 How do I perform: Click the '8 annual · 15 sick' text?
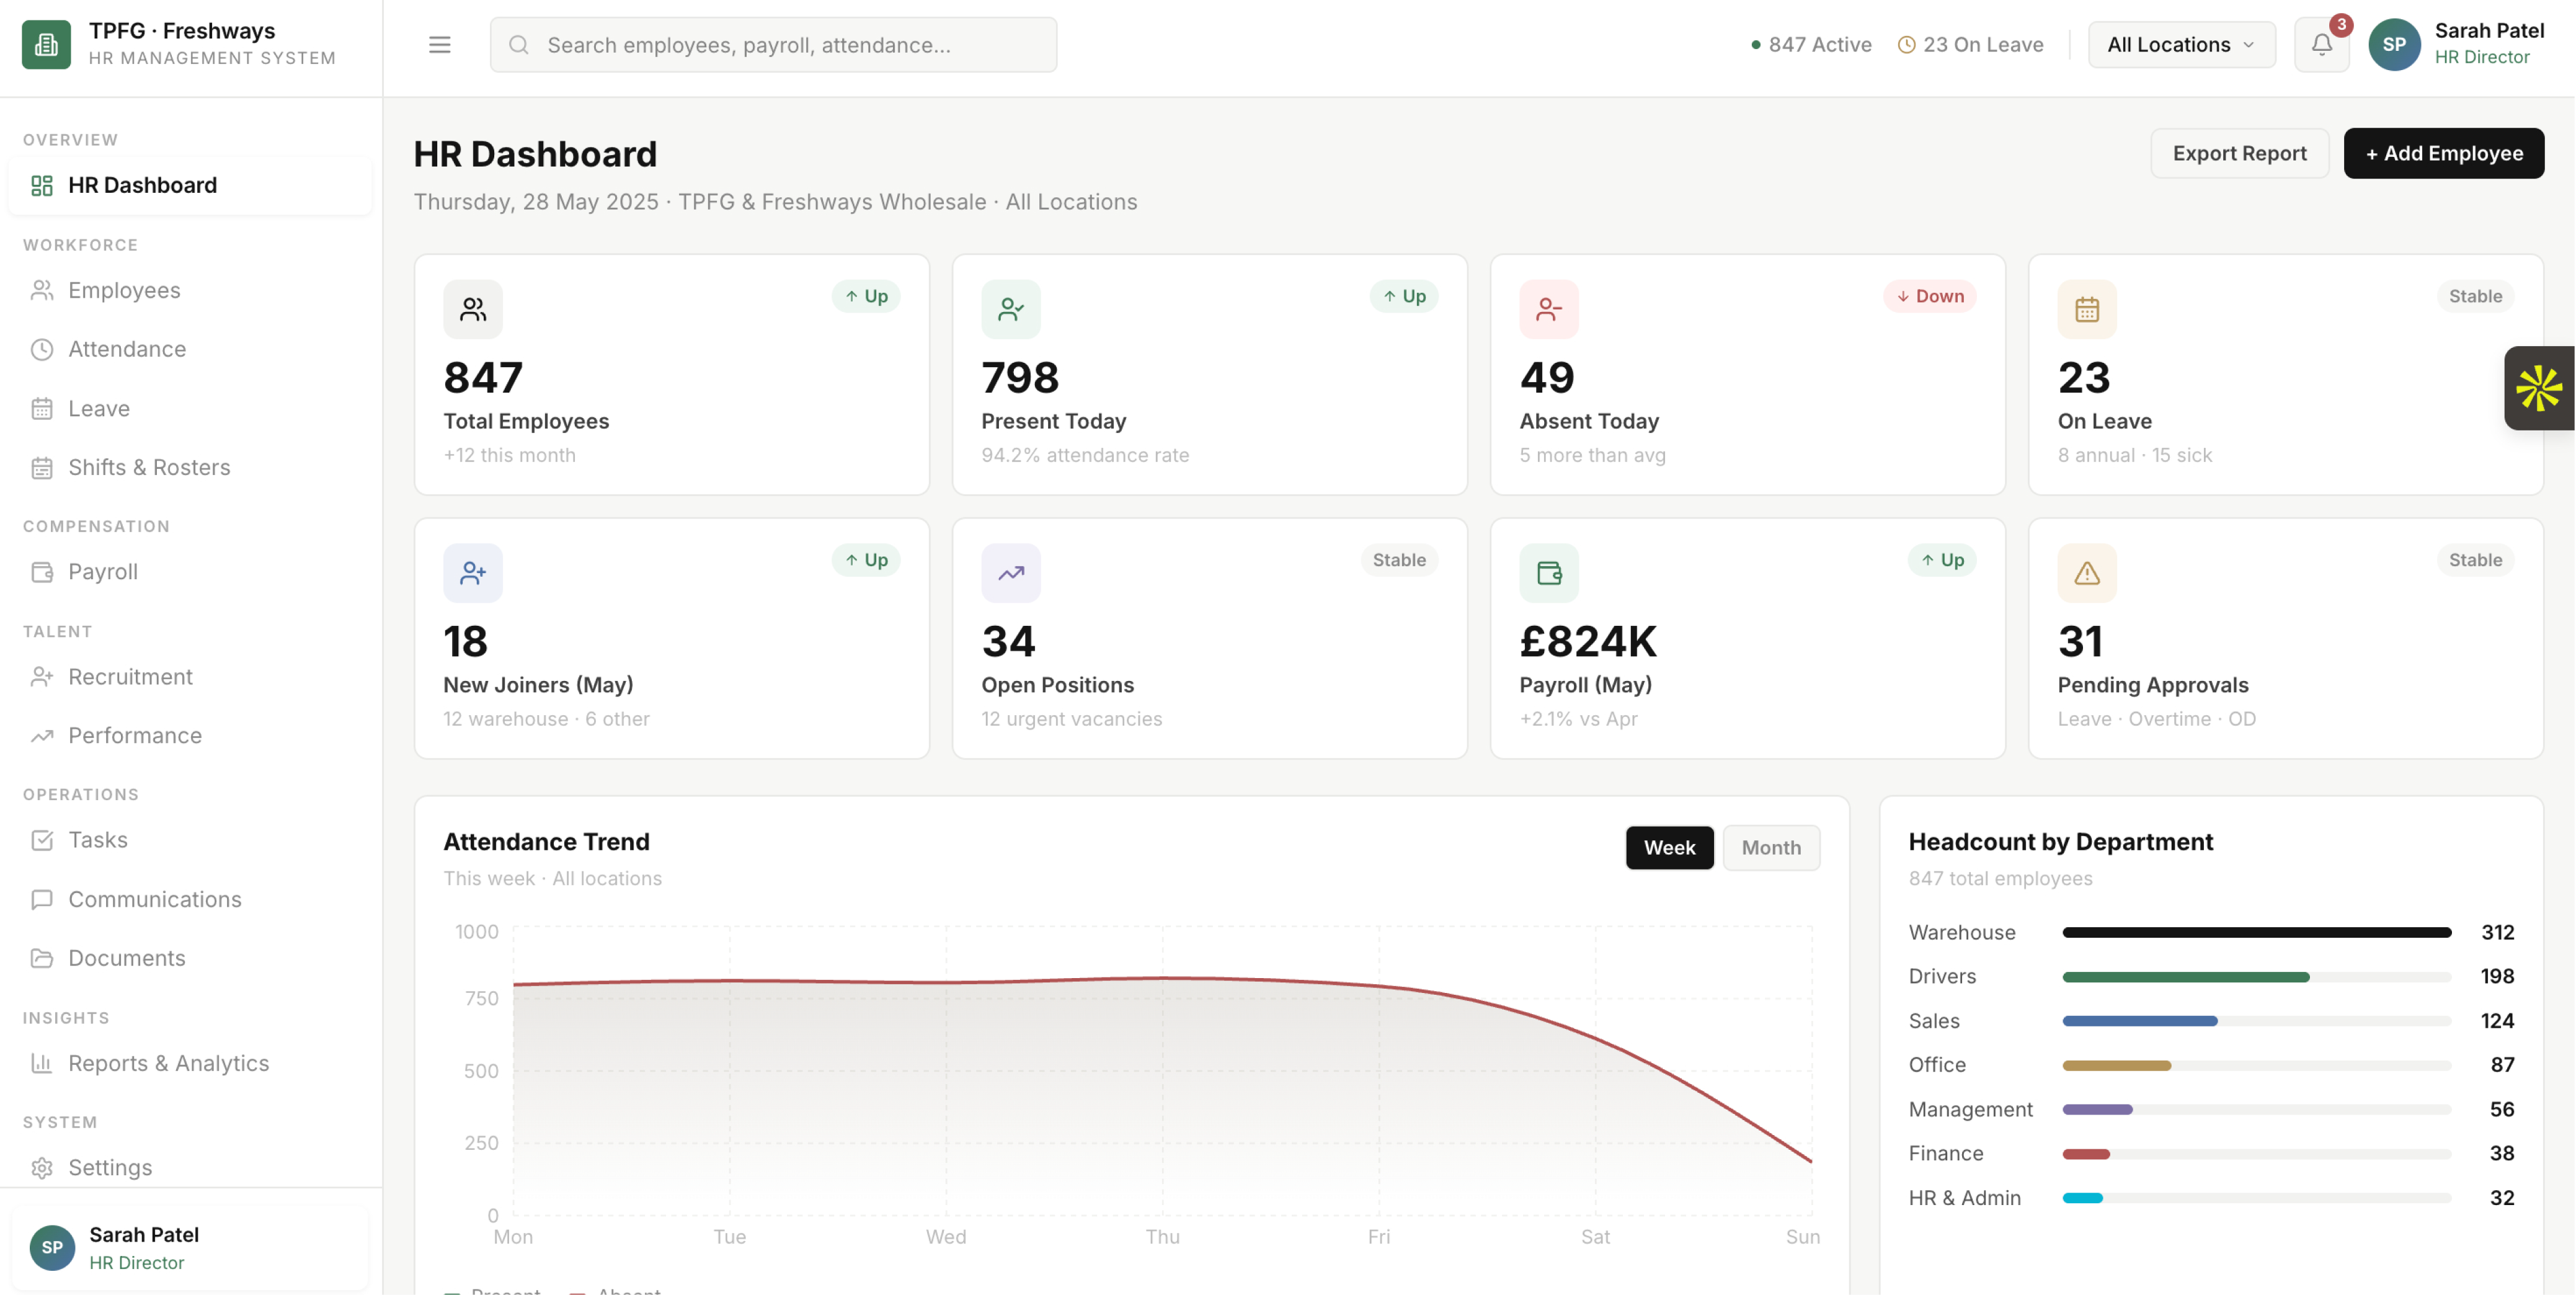coord(2134,455)
